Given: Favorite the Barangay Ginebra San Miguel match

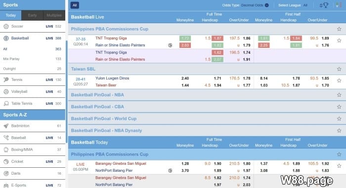Looking at the screenshot, I should pyautogui.click(x=339, y=166).
